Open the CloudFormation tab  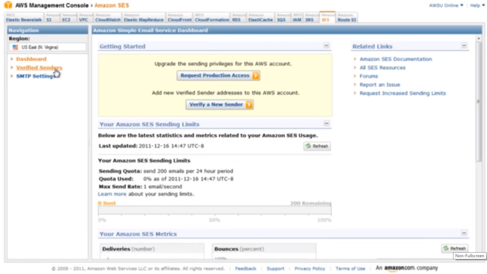[212, 18]
